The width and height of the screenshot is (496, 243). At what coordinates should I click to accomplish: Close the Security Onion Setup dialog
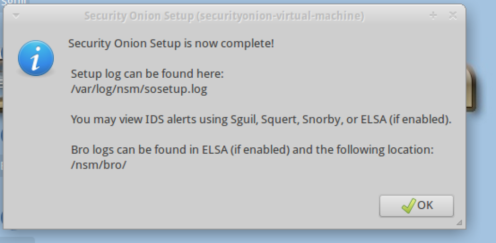tap(453, 16)
